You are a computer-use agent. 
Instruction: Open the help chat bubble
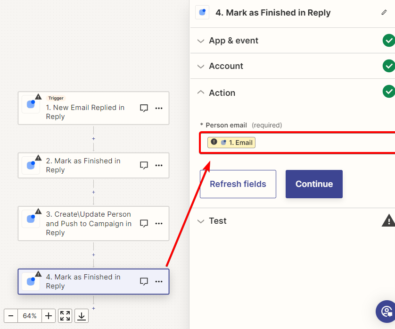click(x=386, y=312)
